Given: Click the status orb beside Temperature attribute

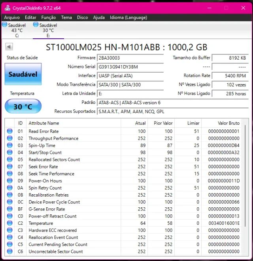Looking at the screenshot, I should pos(10,223).
